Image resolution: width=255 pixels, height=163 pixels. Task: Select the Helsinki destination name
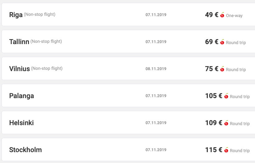point(21,123)
